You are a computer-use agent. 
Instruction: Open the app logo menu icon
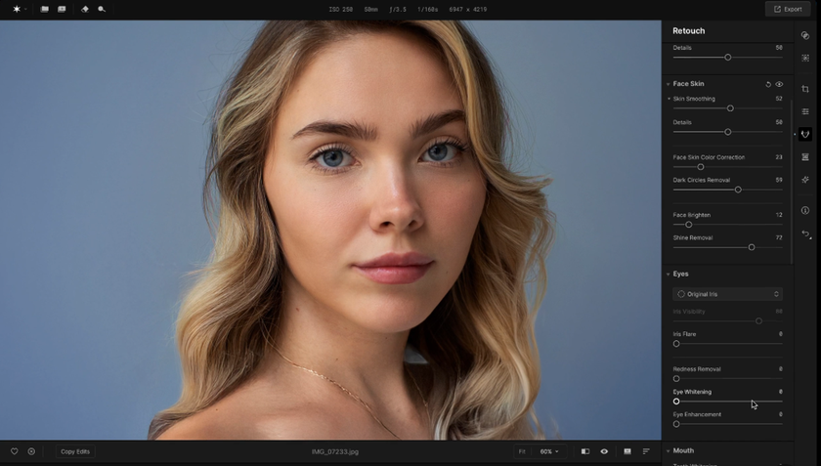(17, 9)
